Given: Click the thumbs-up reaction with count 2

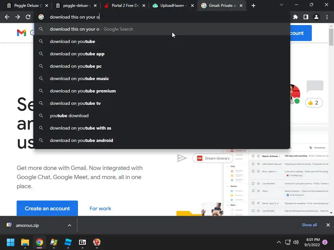Looking at the screenshot, I should click(x=314, y=103).
